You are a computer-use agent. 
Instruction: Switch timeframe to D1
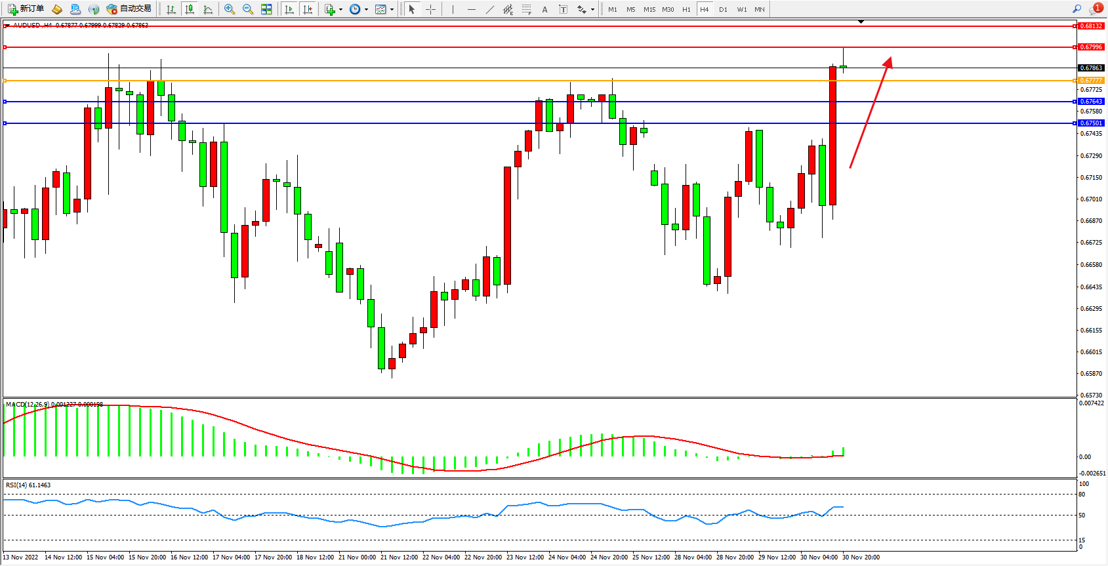pos(723,9)
